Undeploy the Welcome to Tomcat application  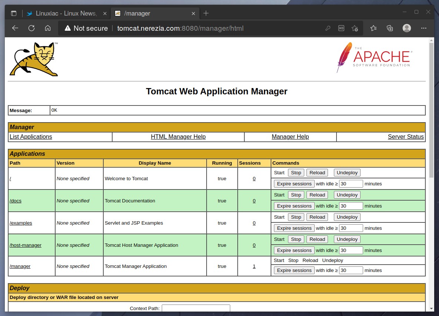pos(347,173)
